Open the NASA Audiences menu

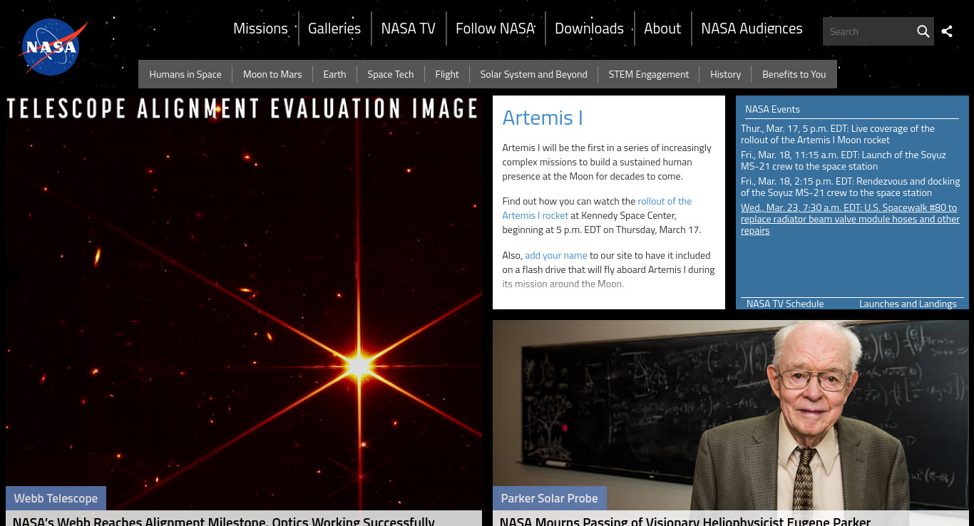pos(752,29)
